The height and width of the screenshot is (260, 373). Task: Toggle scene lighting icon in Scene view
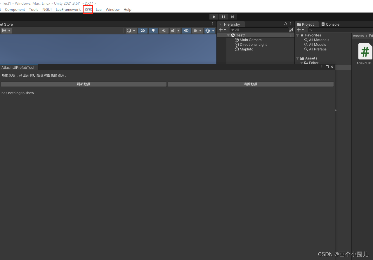[x=153, y=30]
